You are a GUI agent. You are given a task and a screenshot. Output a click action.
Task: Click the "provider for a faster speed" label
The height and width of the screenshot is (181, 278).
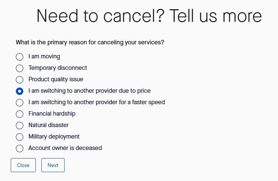pos(97,102)
